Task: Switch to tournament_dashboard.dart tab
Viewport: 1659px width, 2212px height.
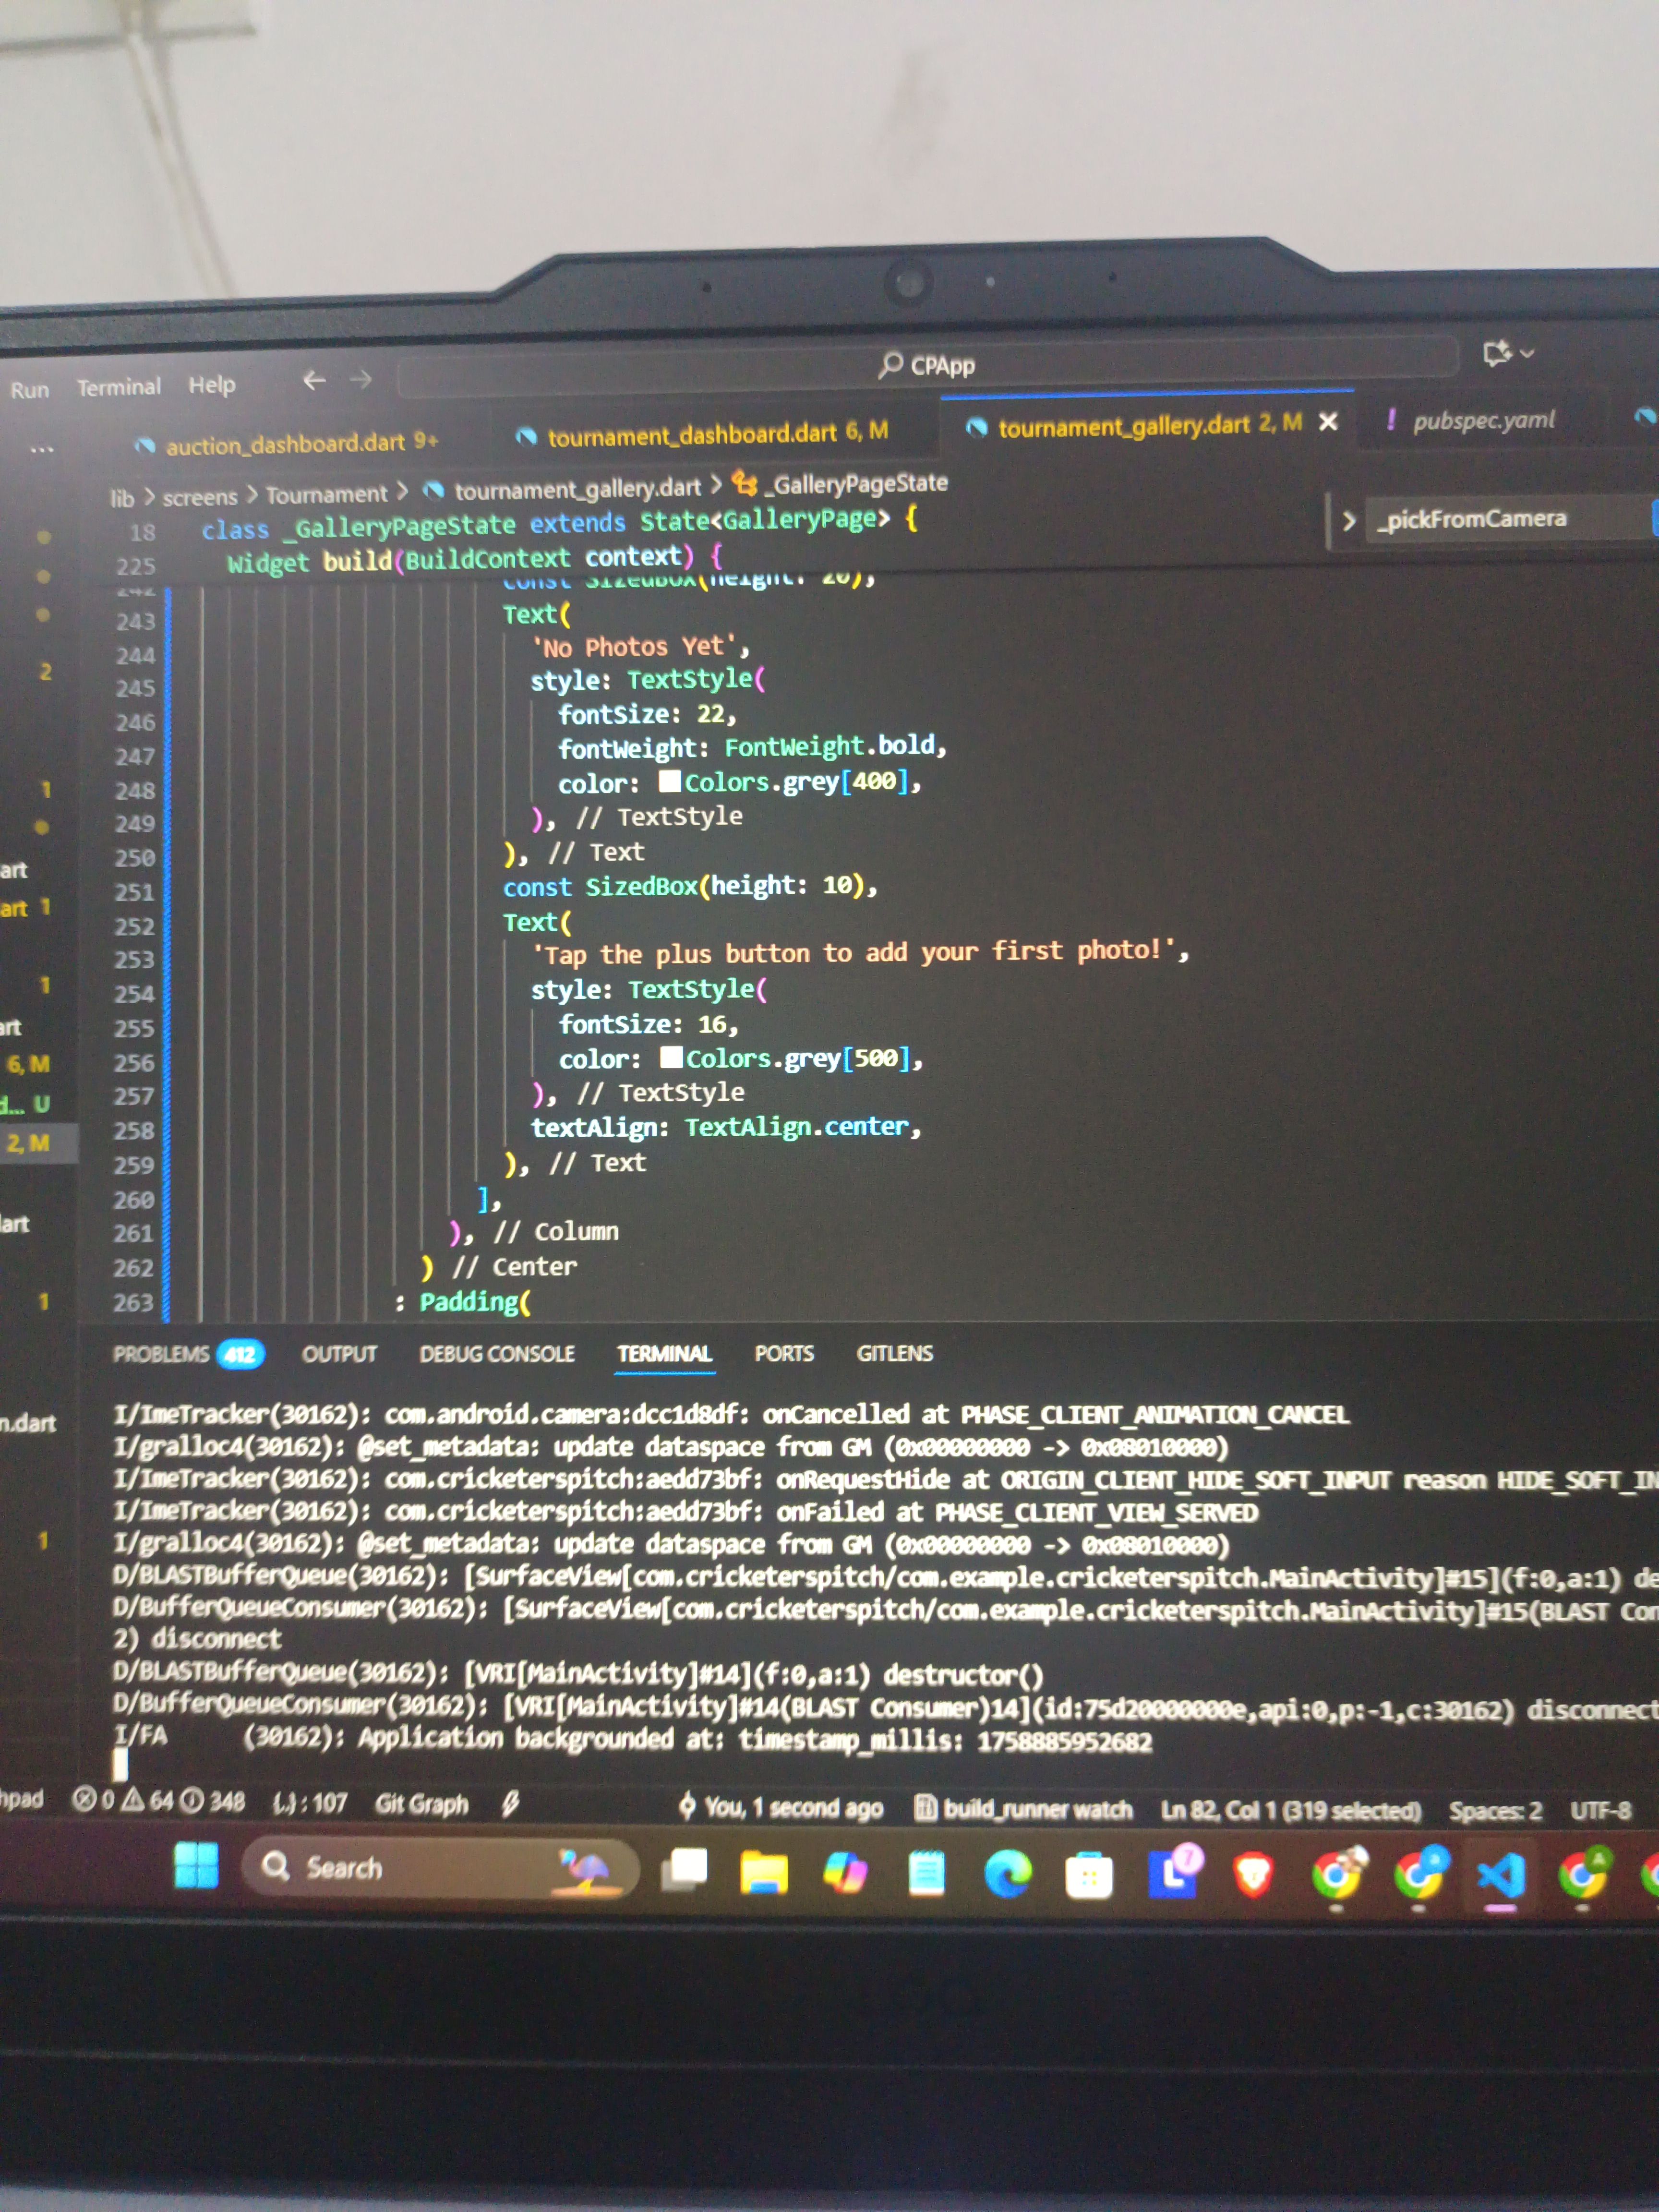Action: pos(703,434)
